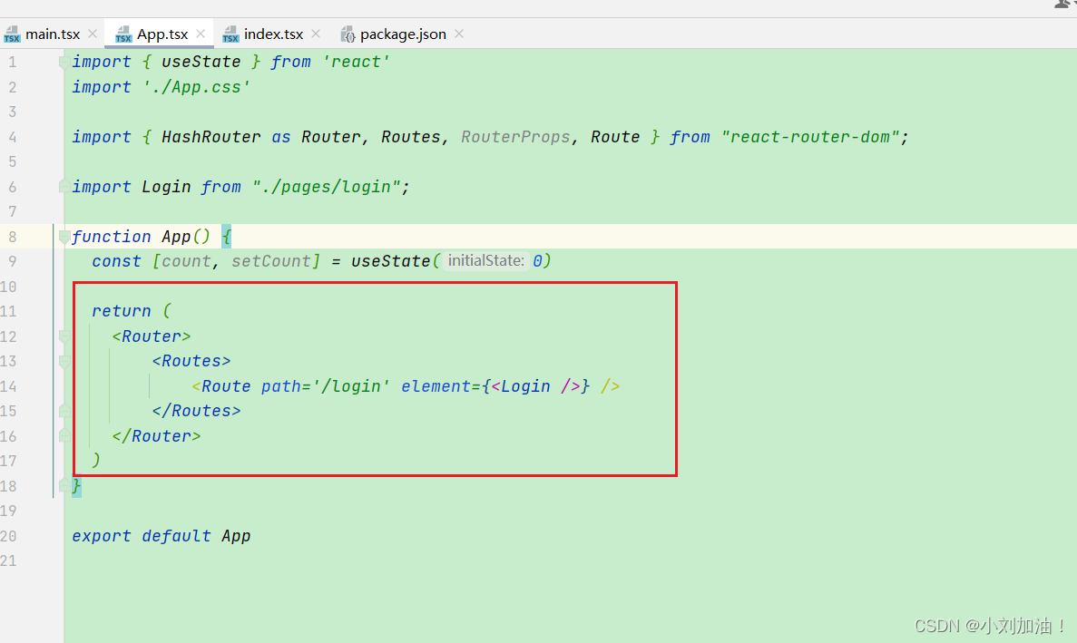Switch to the index.tsx tab
Screen dimensions: 1077x643
(x=274, y=34)
